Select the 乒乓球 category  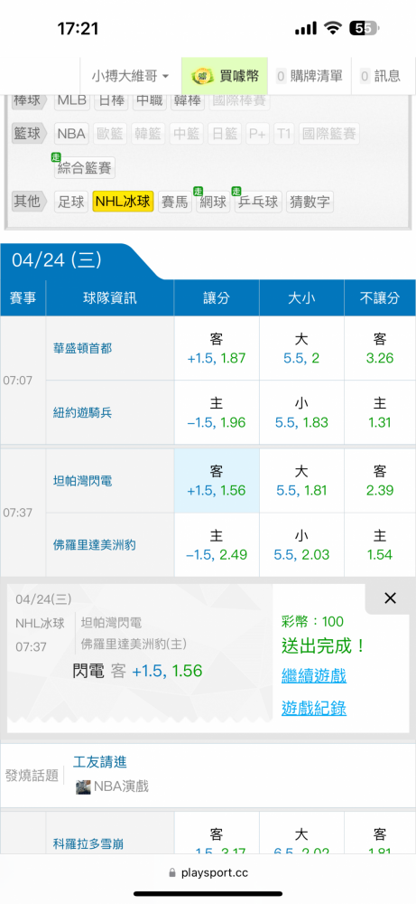click(x=257, y=202)
